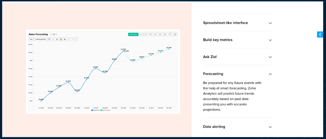Expand the Ask Zia! section
Image resolution: width=326 pixels, height=139 pixels.
coord(270,57)
